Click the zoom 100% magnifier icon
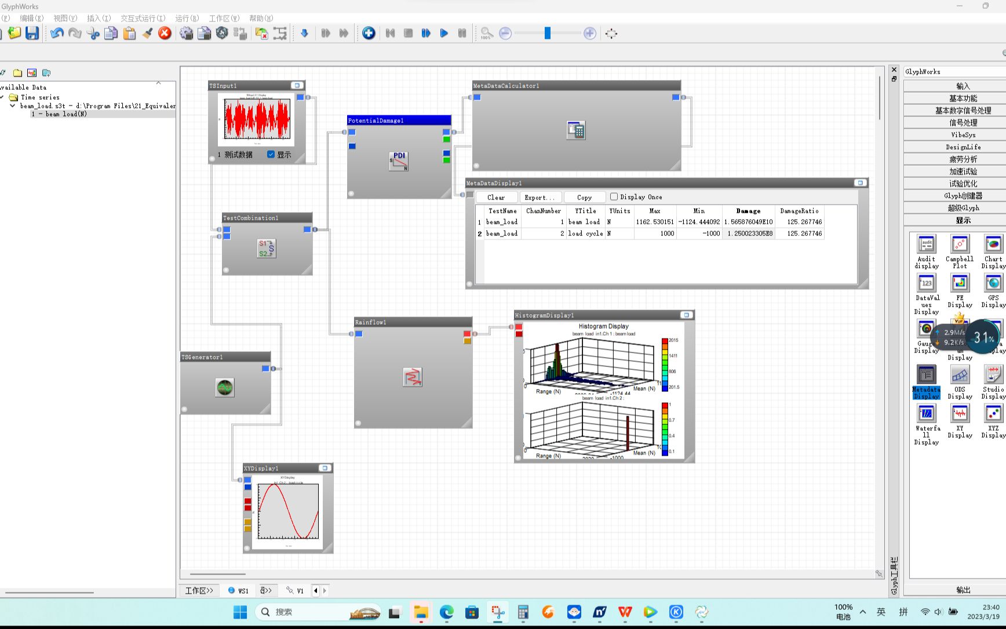The height and width of the screenshot is (629, 1006). (486, 33)
